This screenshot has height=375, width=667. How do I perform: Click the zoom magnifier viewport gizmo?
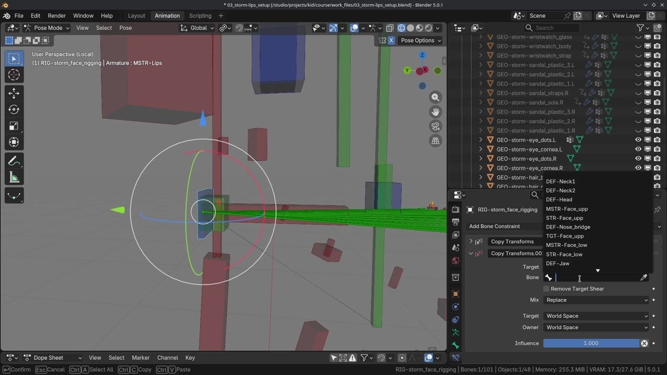pyautogui.click(x=435, y=97)
